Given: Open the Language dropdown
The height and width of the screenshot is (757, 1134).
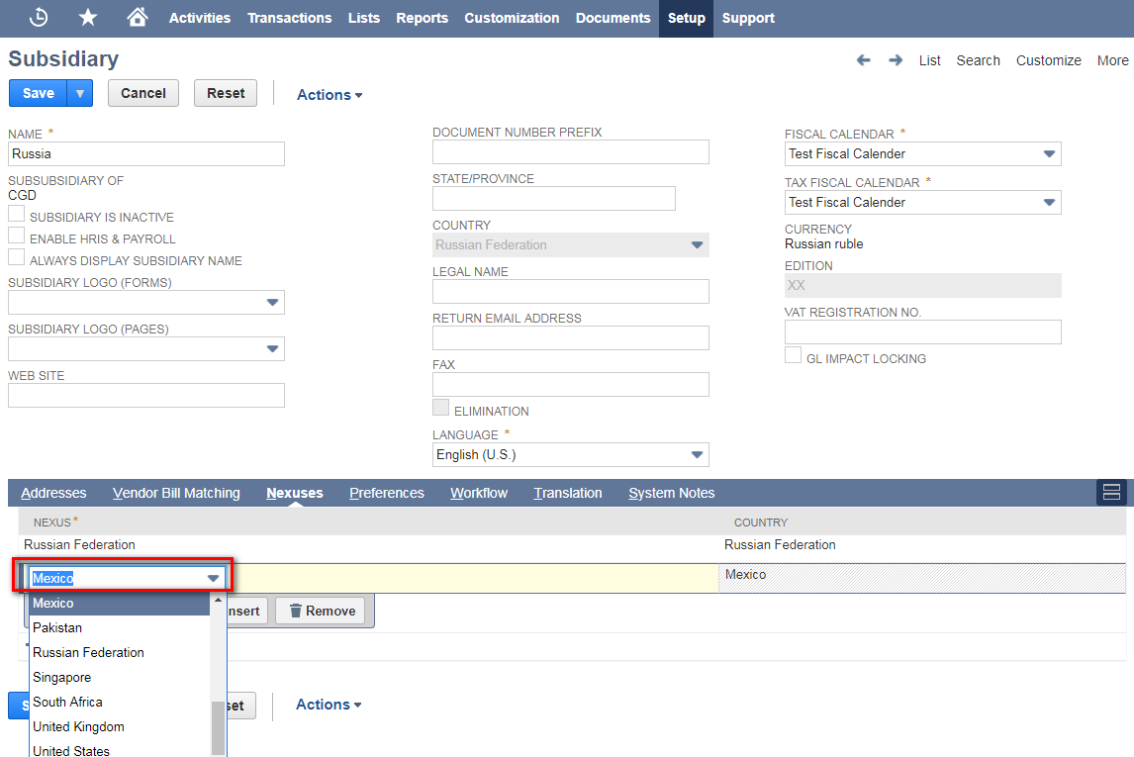Looking at the screenshot, I should 699,454.
